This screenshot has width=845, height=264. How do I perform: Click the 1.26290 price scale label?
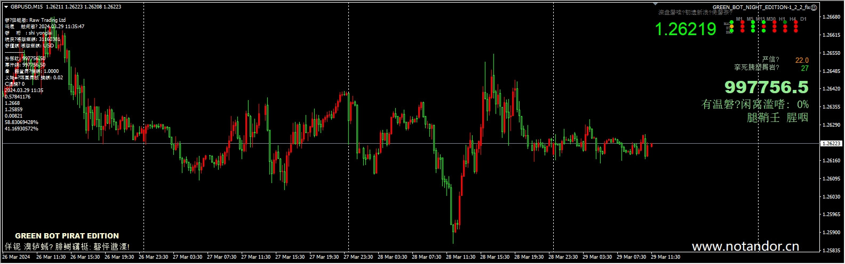point(832,125)
